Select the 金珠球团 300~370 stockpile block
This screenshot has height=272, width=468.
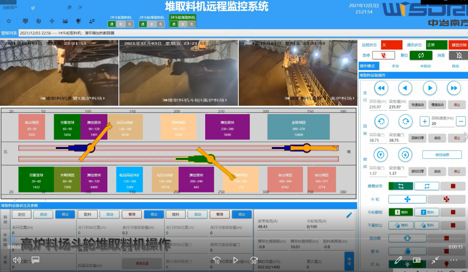[x=299, y=127]
